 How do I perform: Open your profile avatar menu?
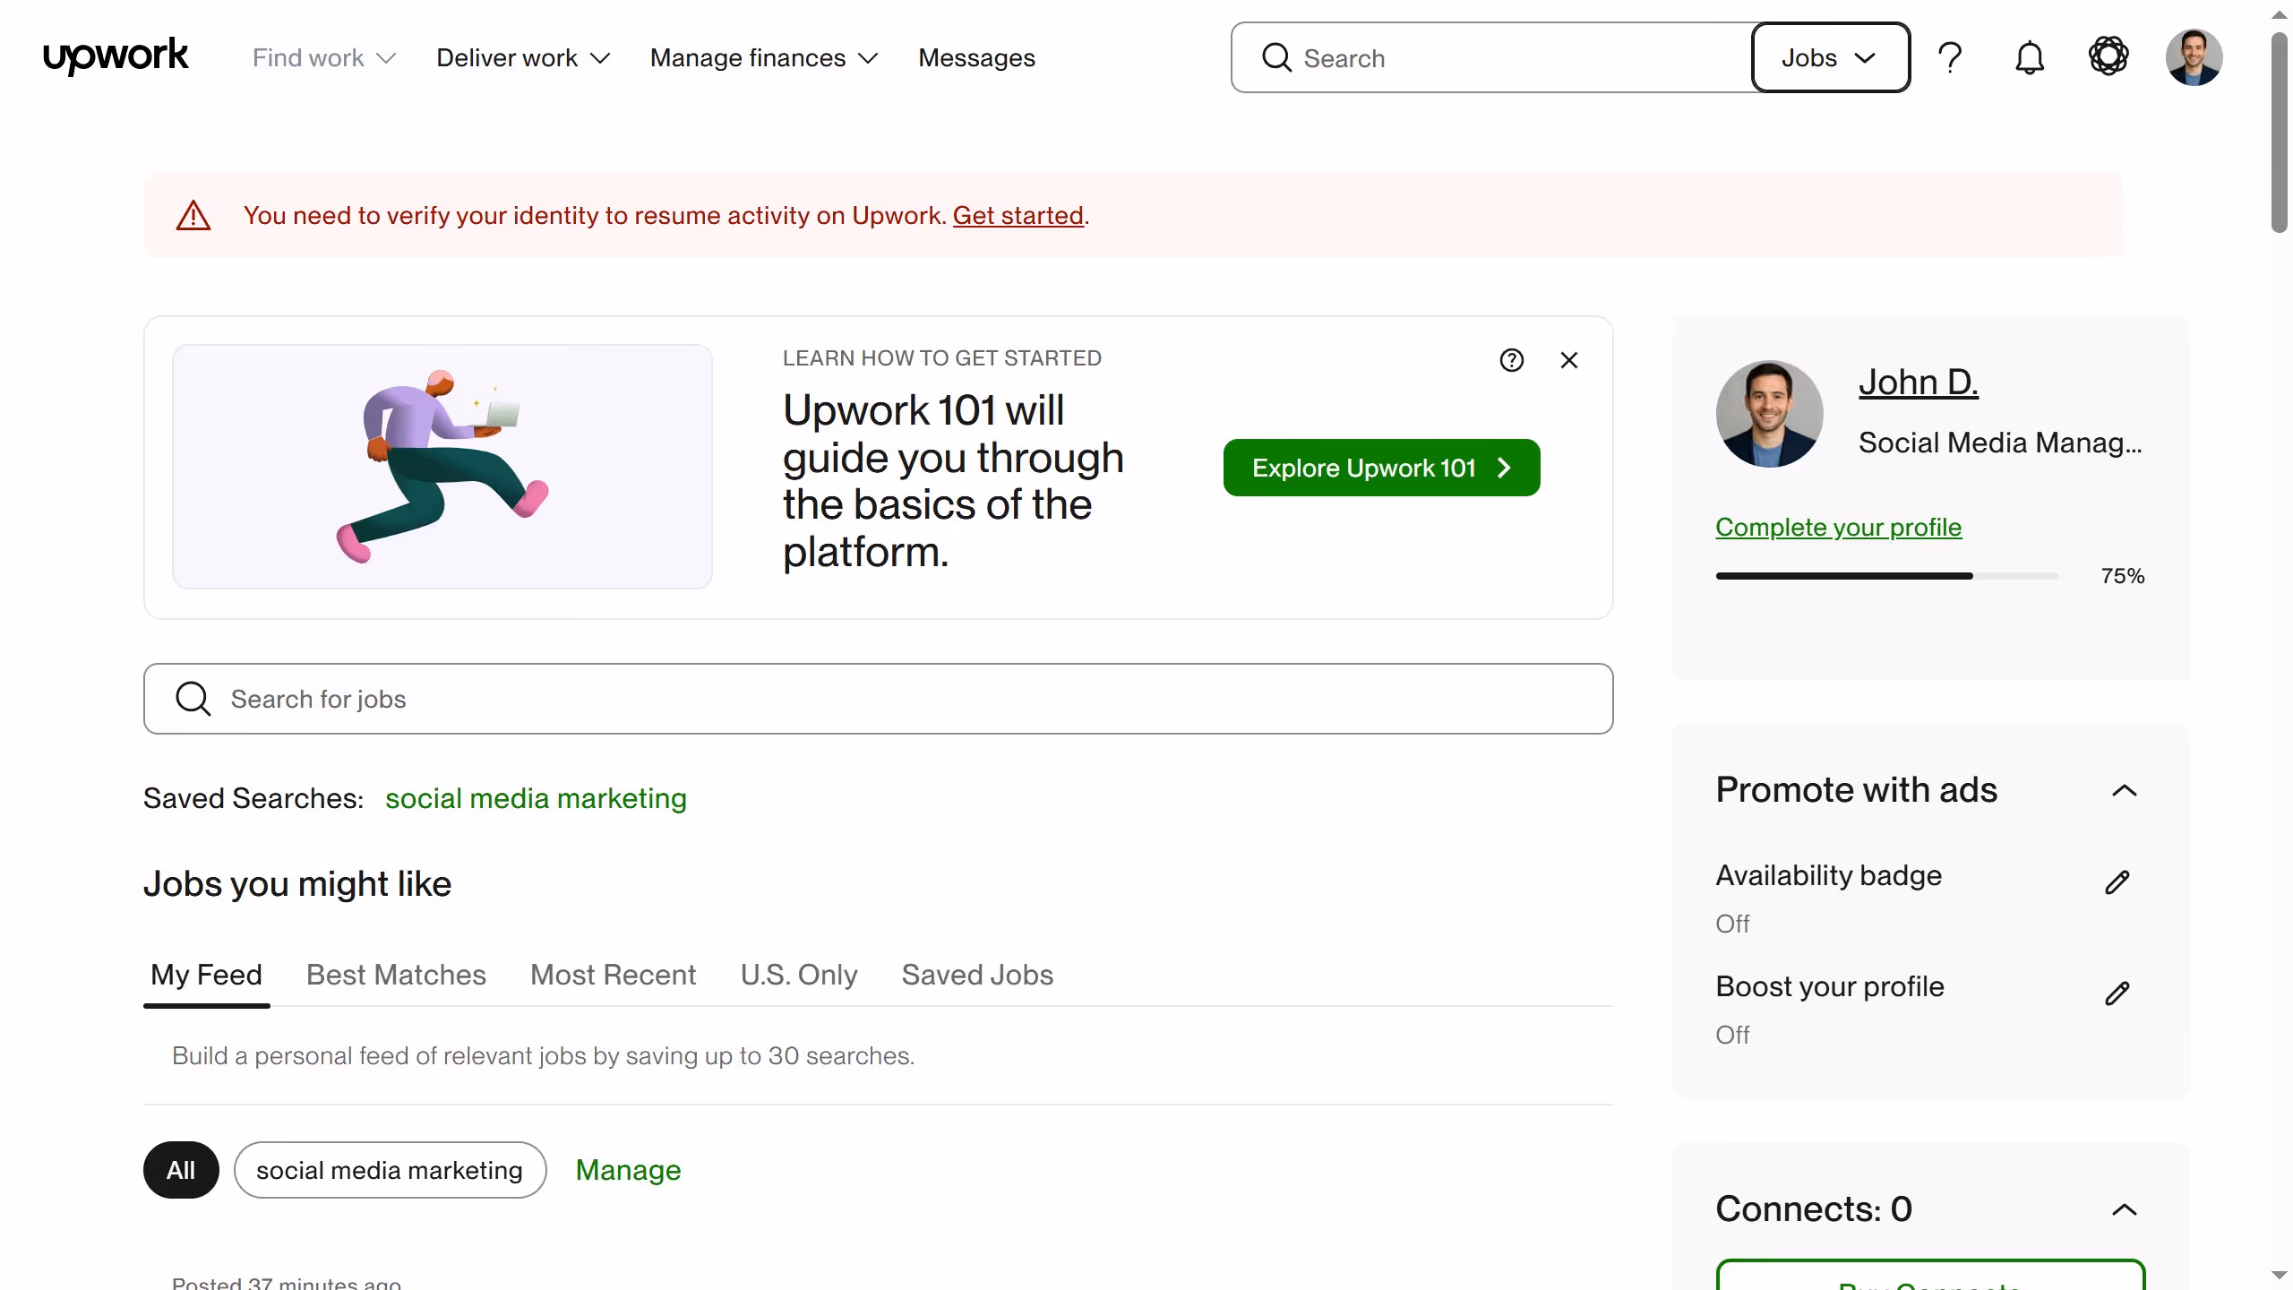pyautogui.click(x=2196, y=56)
